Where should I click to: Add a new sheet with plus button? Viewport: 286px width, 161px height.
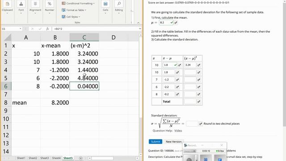[80, 158]
